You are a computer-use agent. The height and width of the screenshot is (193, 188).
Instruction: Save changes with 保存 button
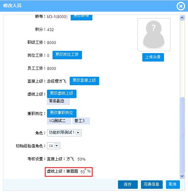point(128,185)
